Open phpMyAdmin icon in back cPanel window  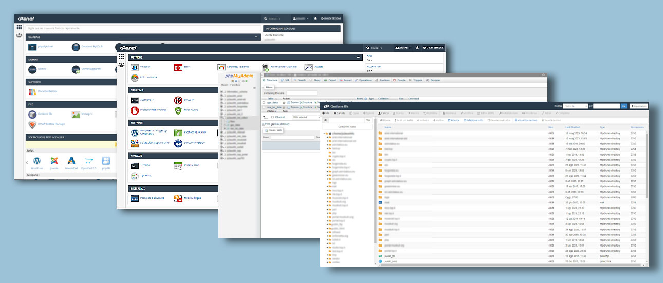click(33, 47)
